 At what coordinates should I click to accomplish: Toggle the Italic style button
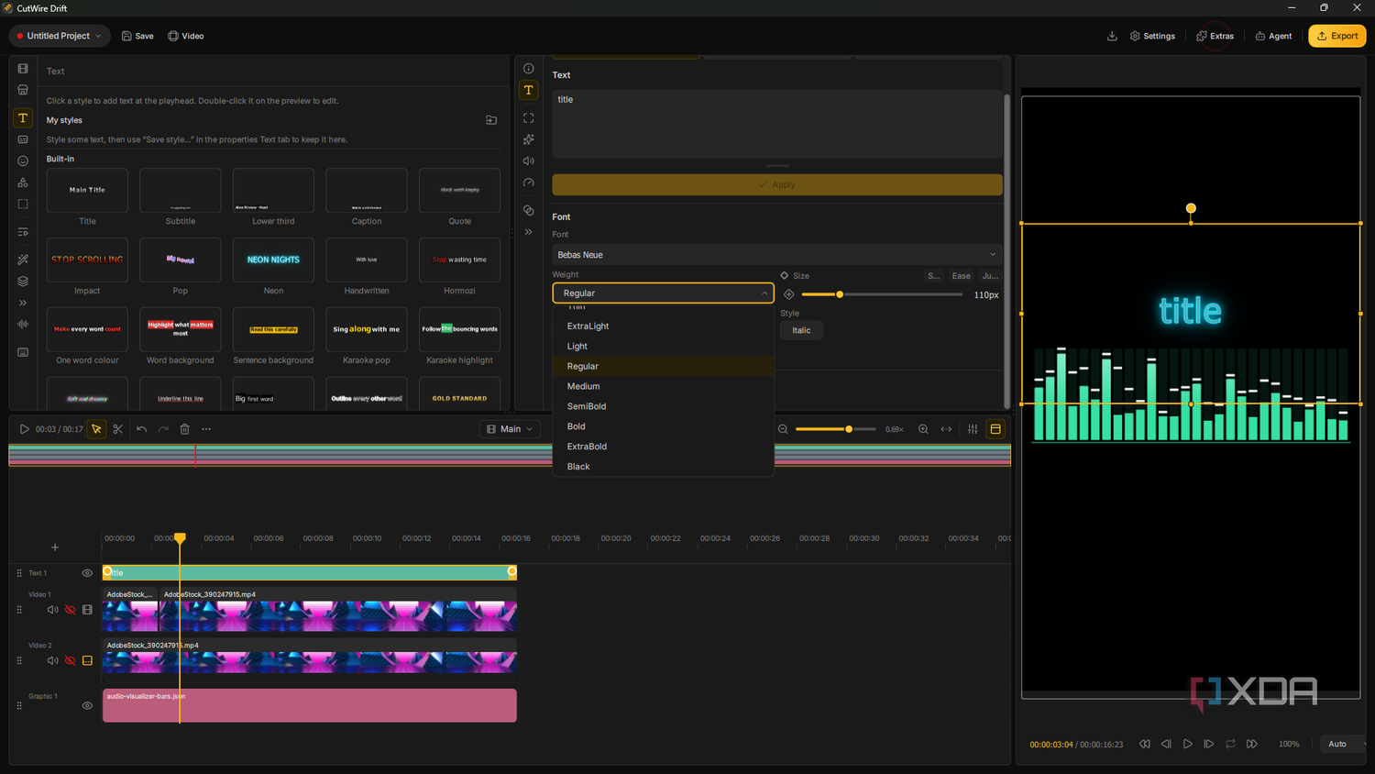[x=801, y=330]
